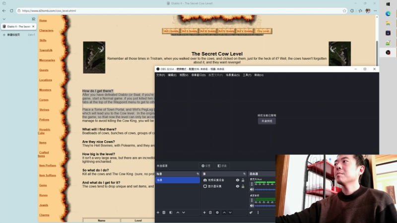
Task: Click the webpage vertical scrollbar
Action: pyautogui.click(x=377, y=53)
